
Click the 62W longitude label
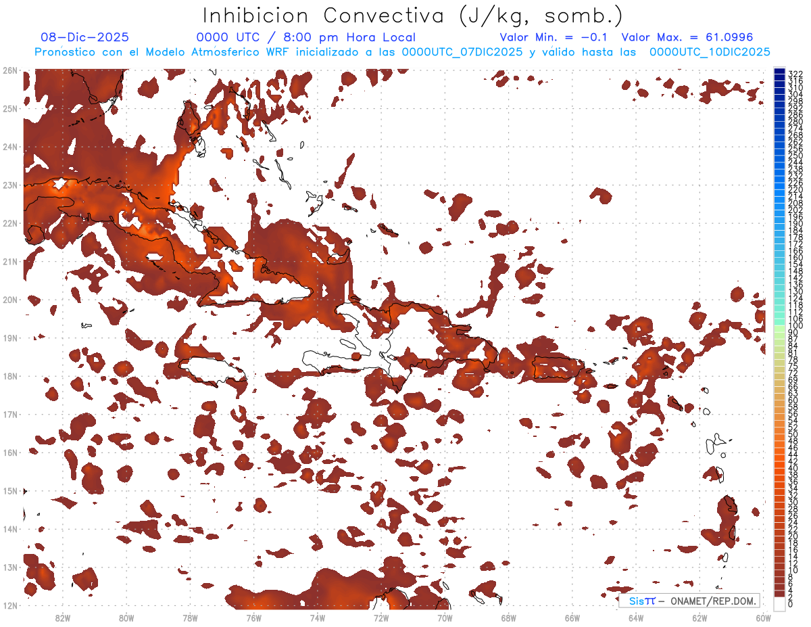coord(699,618)
